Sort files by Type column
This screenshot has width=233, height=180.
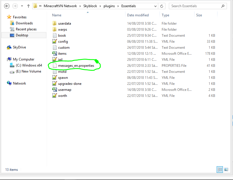(165, 15)
